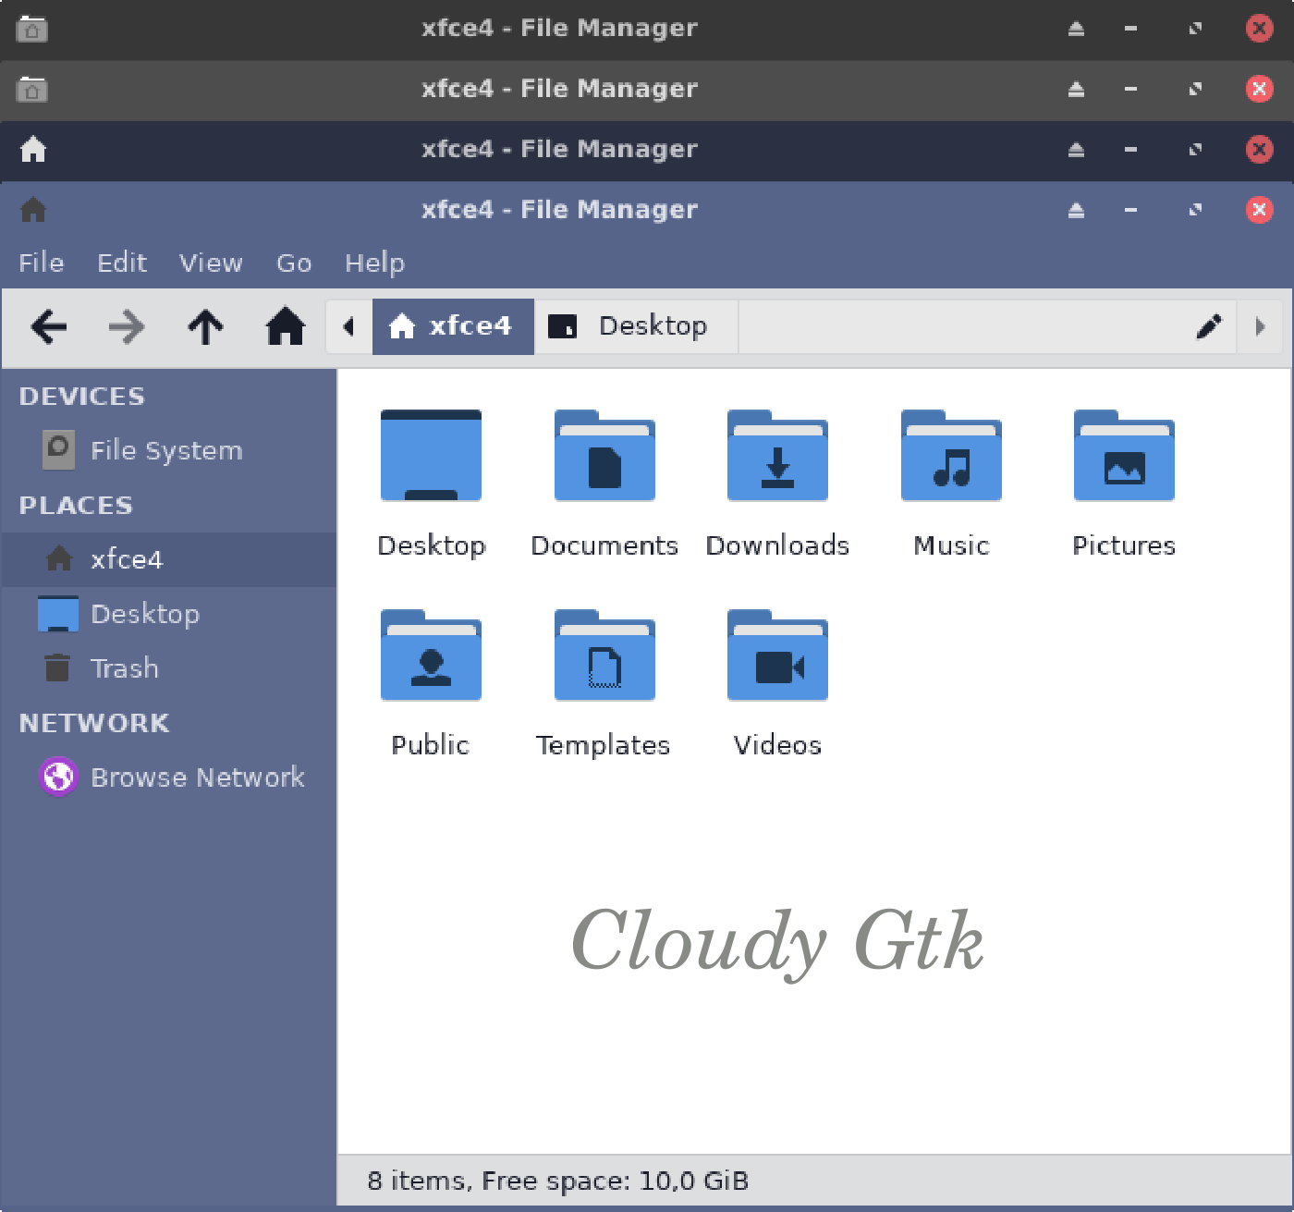Viewport: 1294px width, 1212px height.
Task: Select the Desktop path bar button
Action: 636,326
